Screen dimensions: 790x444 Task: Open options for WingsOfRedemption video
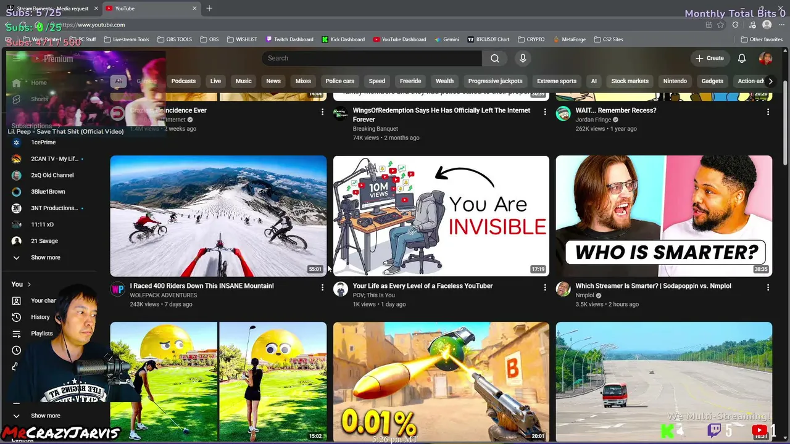tap(545, 112)
